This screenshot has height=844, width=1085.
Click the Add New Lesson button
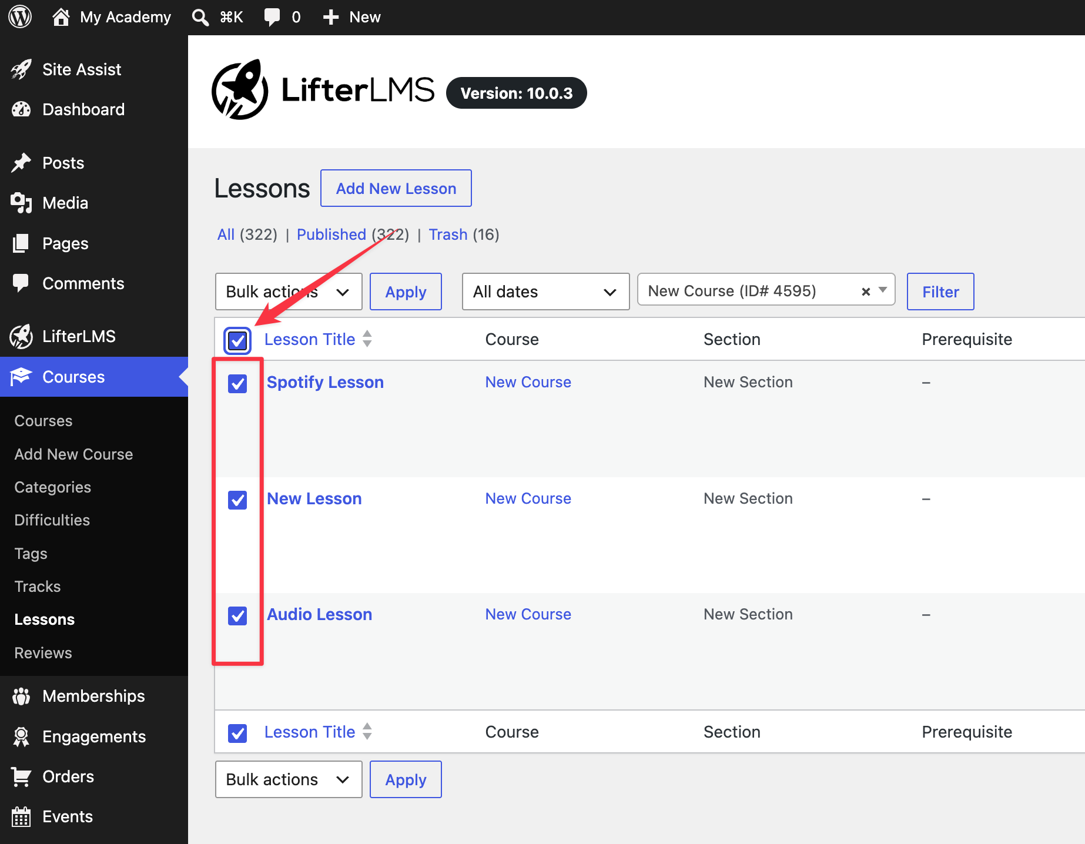pos(396,188)
